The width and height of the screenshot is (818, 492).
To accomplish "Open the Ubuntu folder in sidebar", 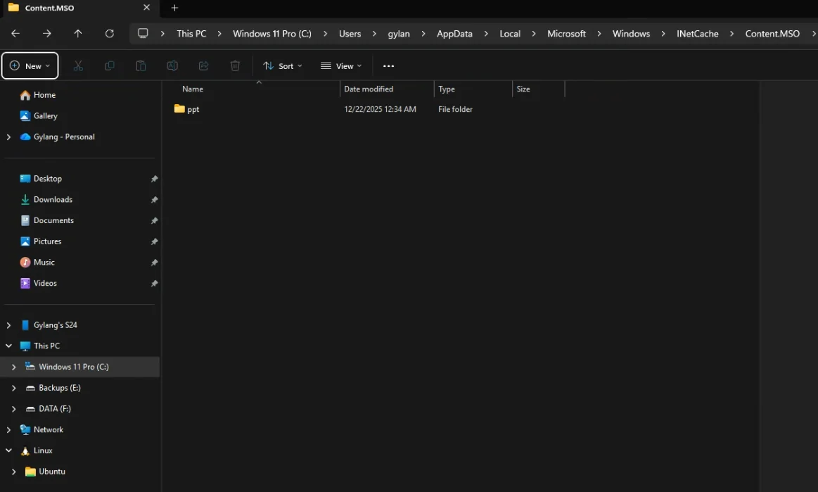I will [45, 471].
